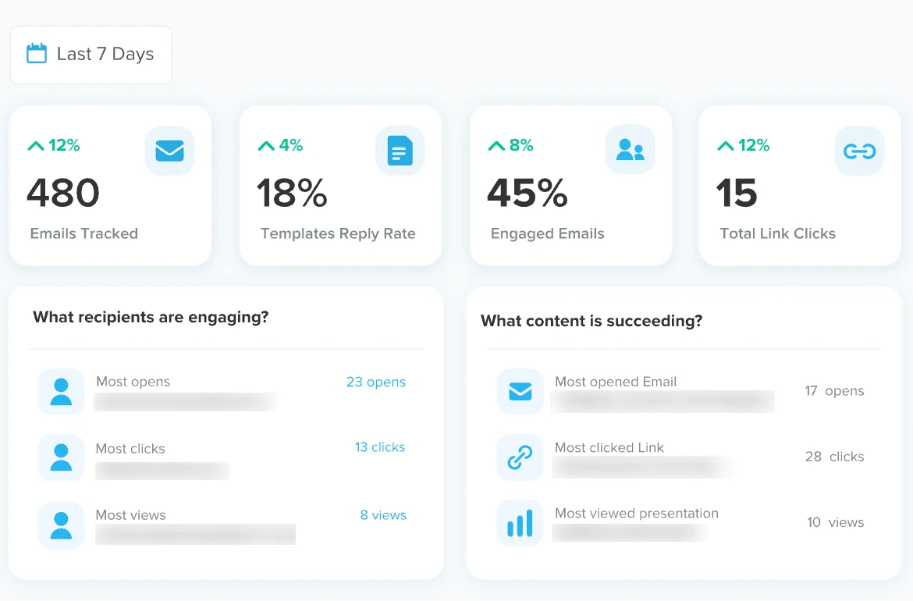
Task: Click the link icon beside Most clicked Link
Action: [520, 457]
